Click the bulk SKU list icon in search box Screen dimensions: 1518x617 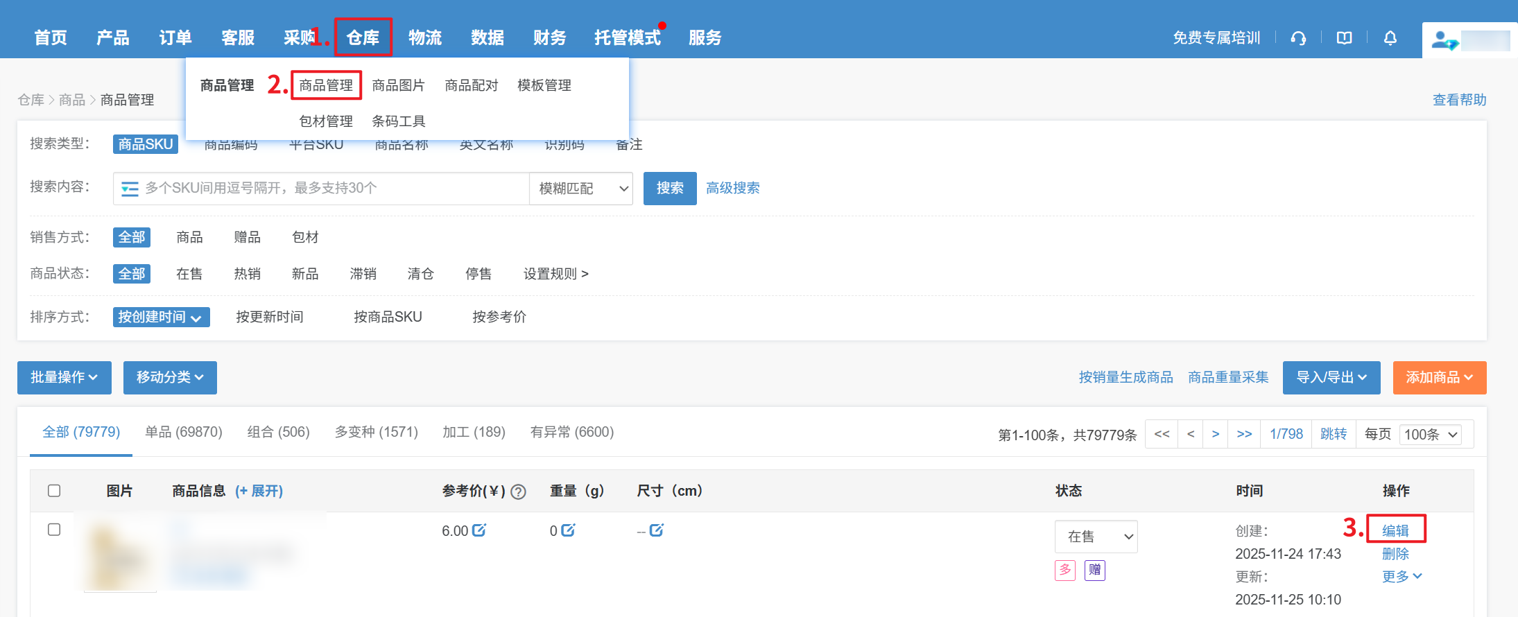pyautogui.click(x=130, y=189)
